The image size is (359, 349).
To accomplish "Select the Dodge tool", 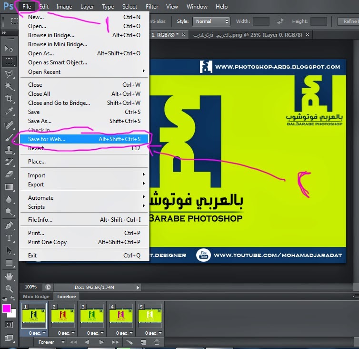I will coord(9,211).
